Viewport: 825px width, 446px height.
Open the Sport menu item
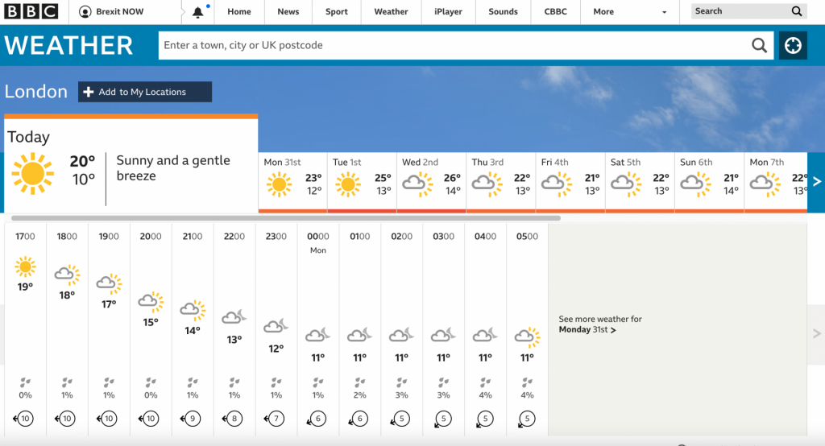pyautogui.click(x=336, y=11)
